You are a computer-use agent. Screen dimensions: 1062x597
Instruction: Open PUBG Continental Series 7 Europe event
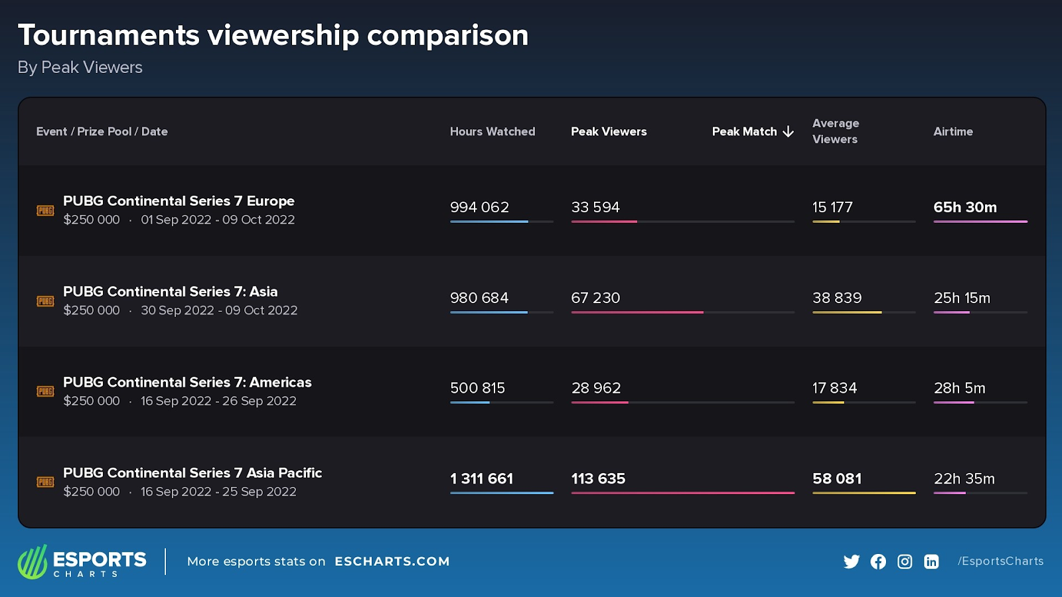coord(179,201)
